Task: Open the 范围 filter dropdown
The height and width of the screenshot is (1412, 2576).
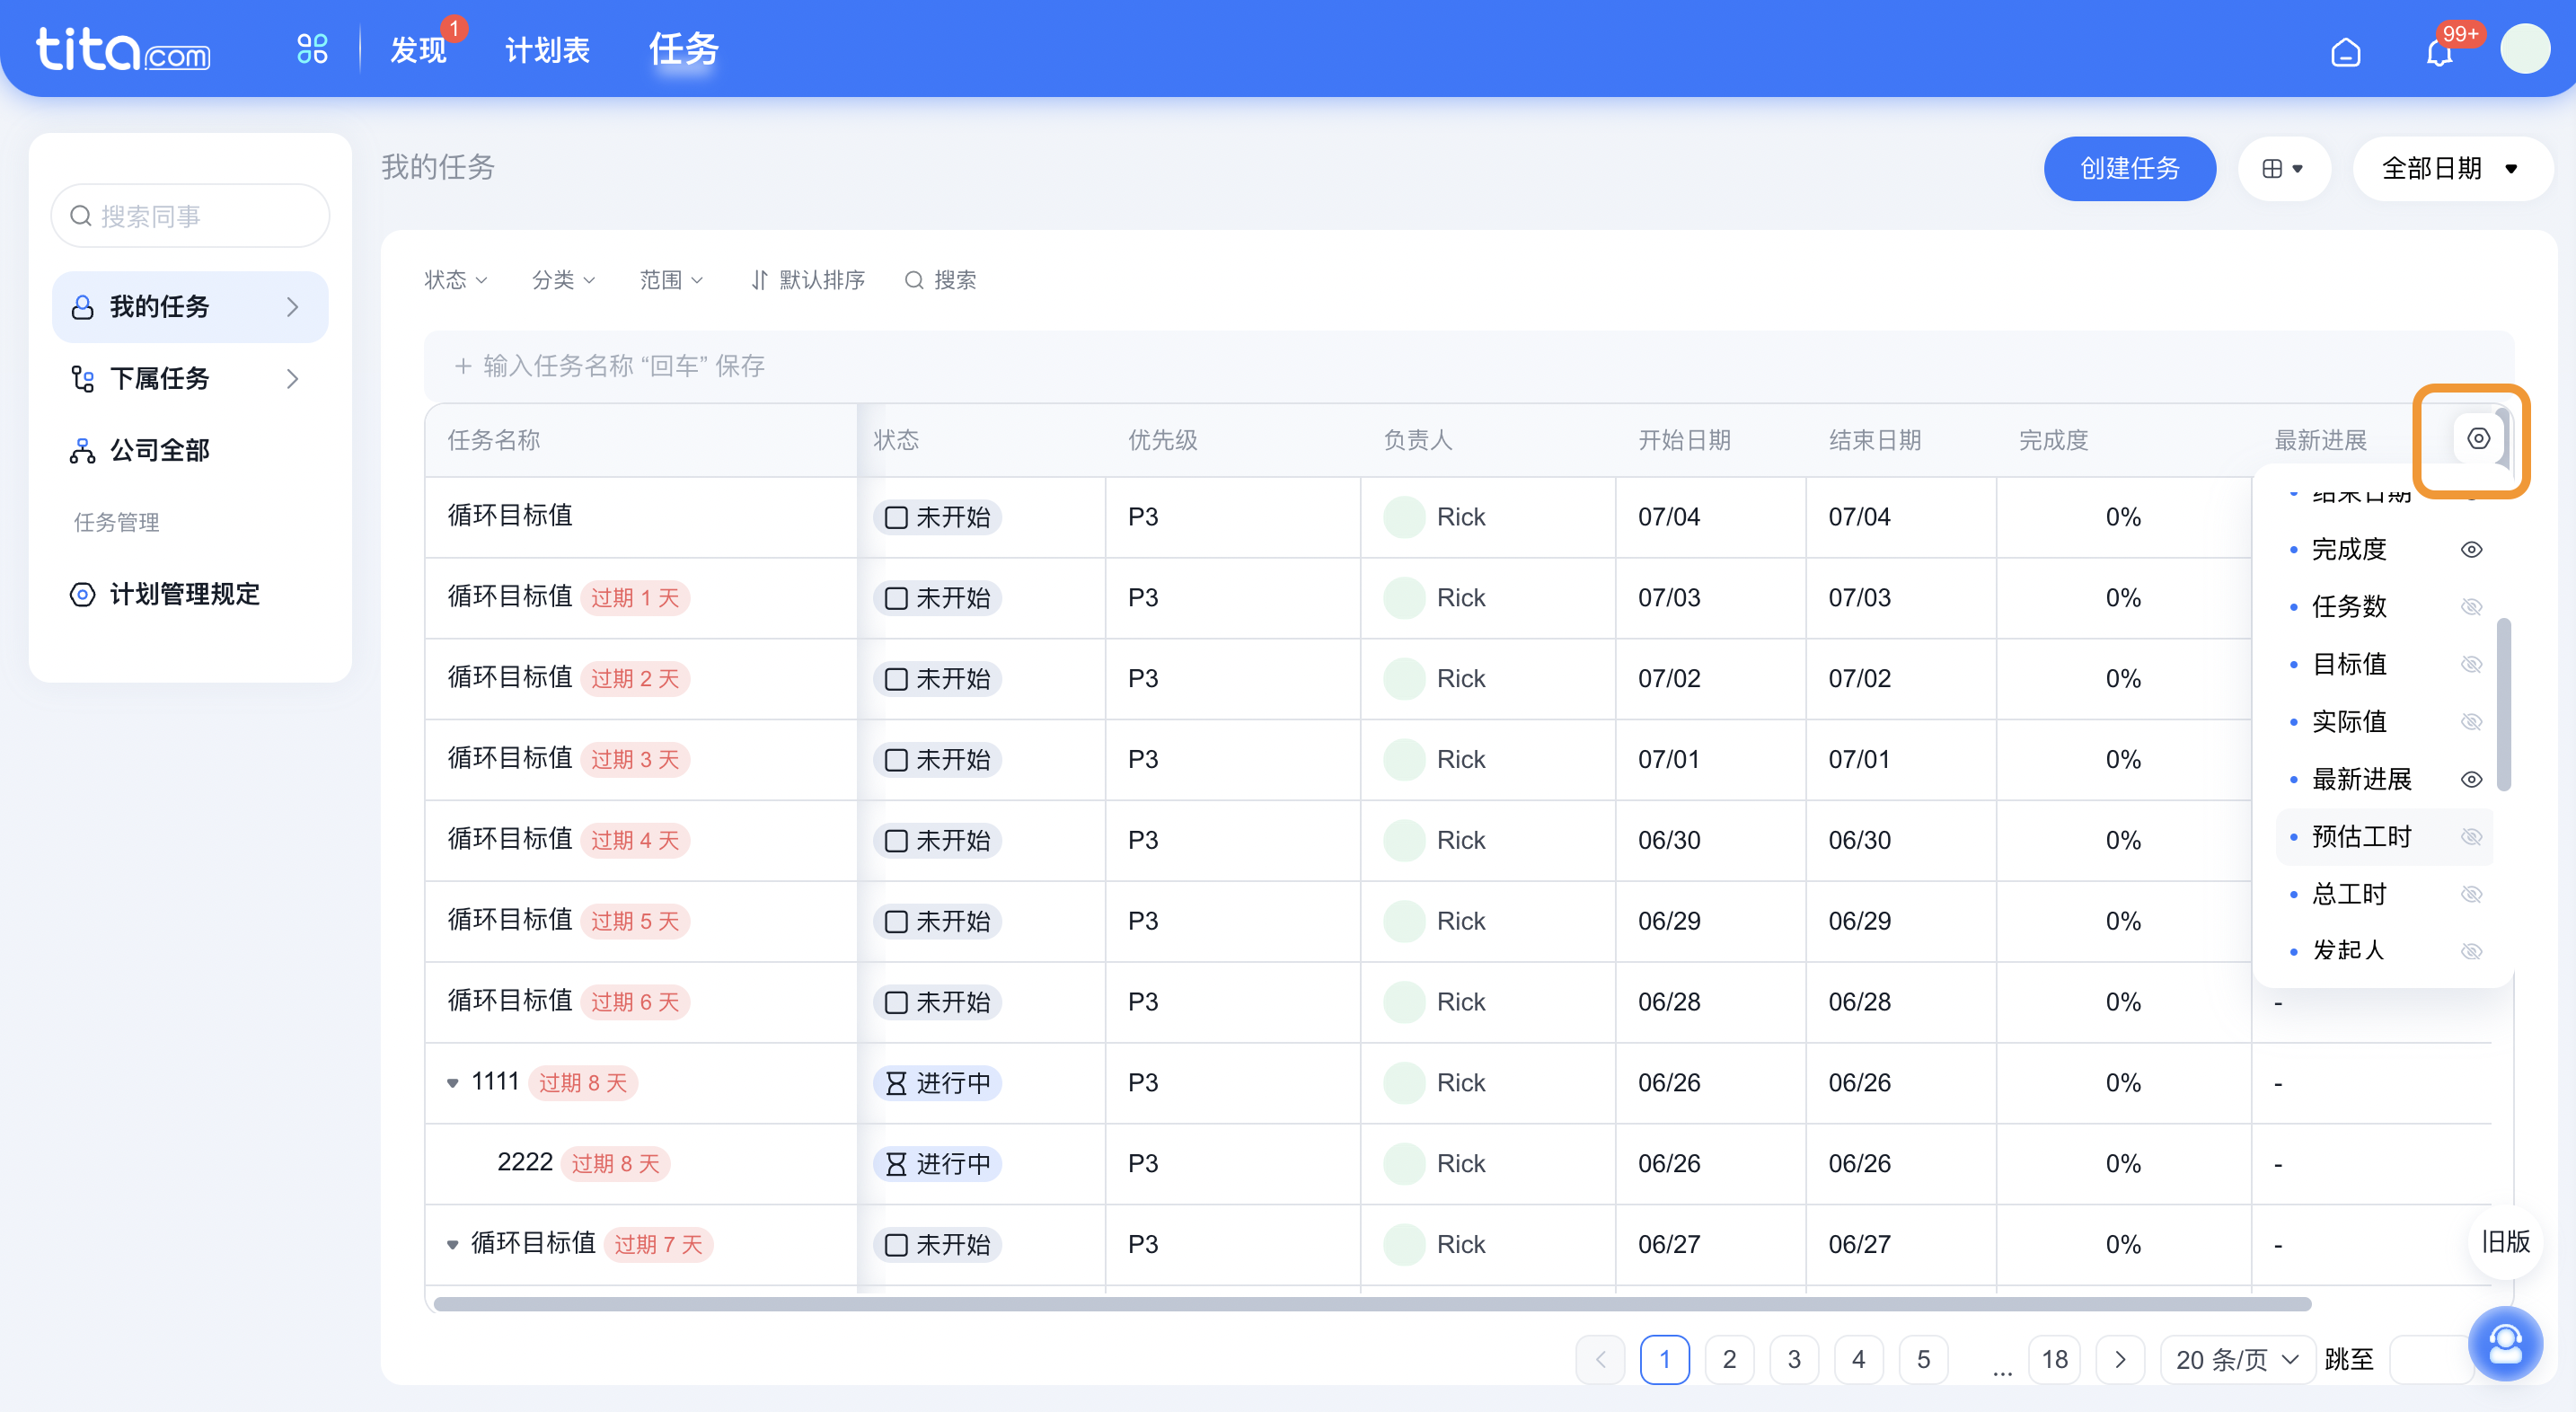Action: coord(672,280)
